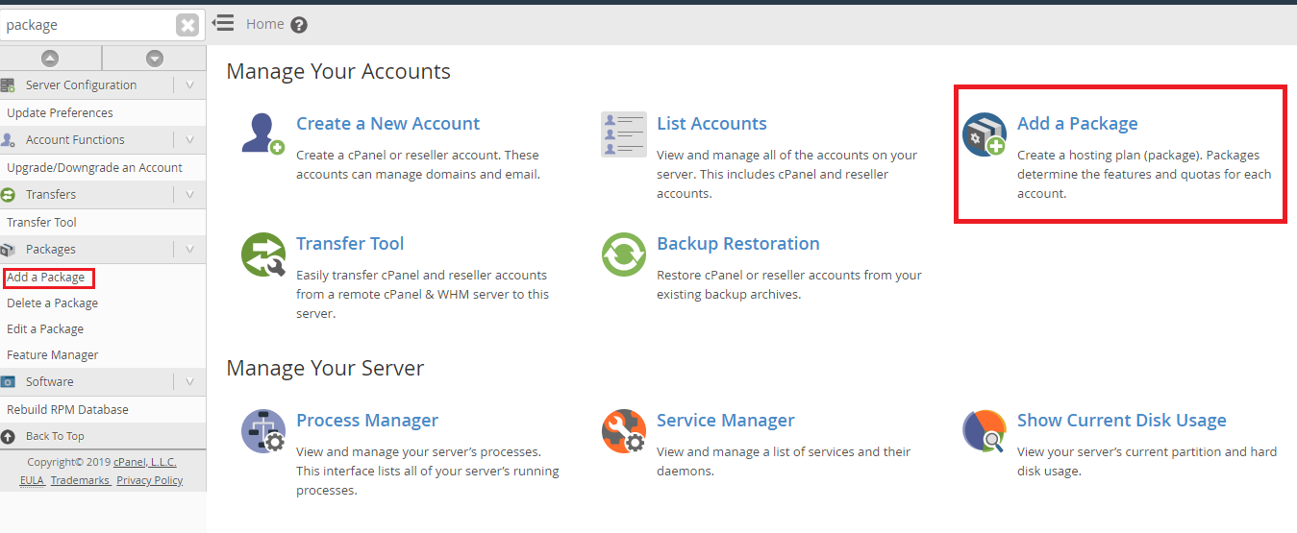This screenshot has width=1297, height=533.
Task: Click the List Accounts icon
Action: (x=623, y=133)
